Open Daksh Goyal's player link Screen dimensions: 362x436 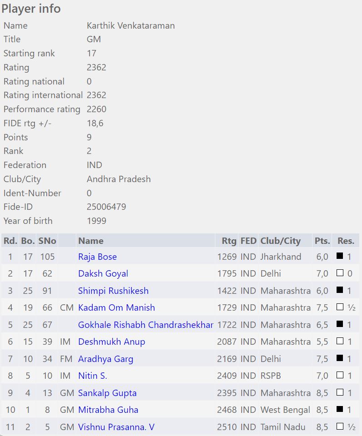pyautogui.click(x=103, y=273)
